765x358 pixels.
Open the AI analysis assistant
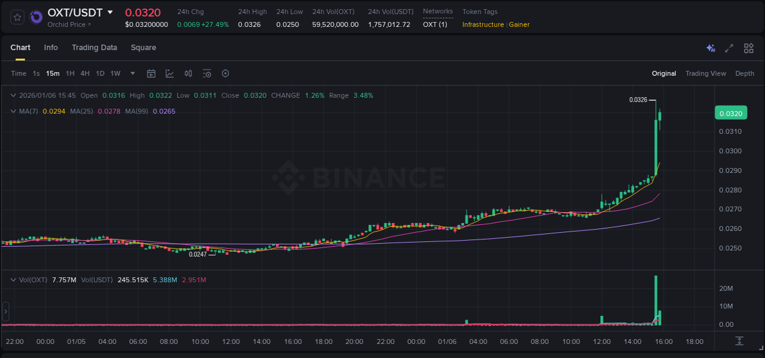coord(710,48)
